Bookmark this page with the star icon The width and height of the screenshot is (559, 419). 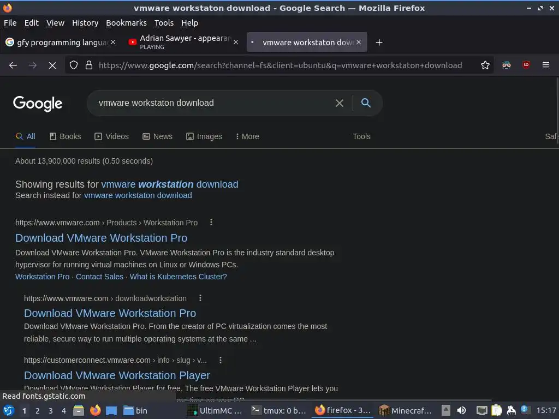485,65
